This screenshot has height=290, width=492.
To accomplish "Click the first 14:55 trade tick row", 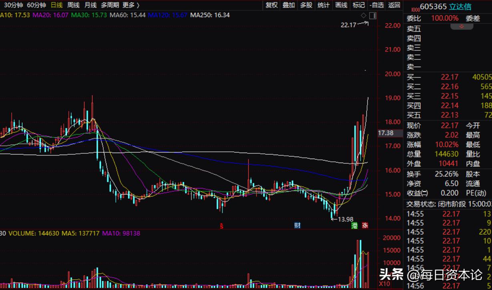I will coord(448,214).
